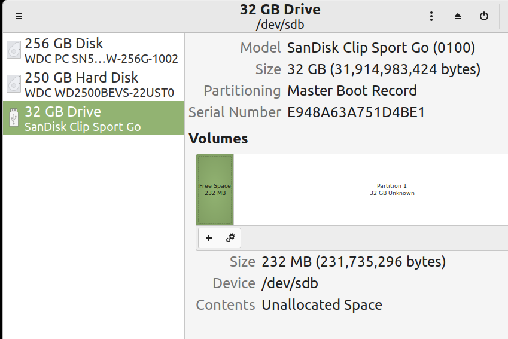
Task: Click the Unallocated Space contents value
Action: click(322, 305)
